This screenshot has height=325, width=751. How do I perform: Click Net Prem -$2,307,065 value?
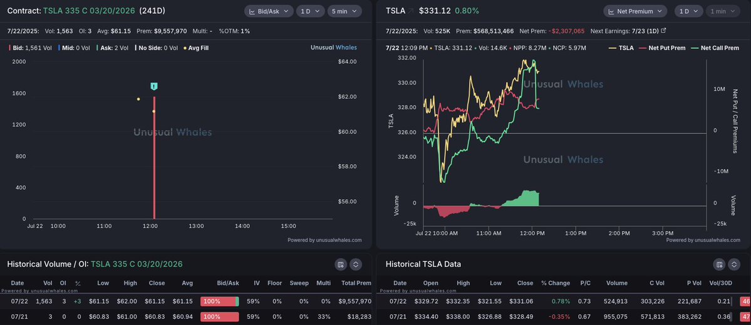(568, 31)
